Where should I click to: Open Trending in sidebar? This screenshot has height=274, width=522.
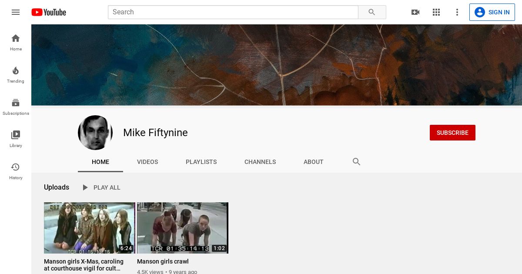click(16, 75)
